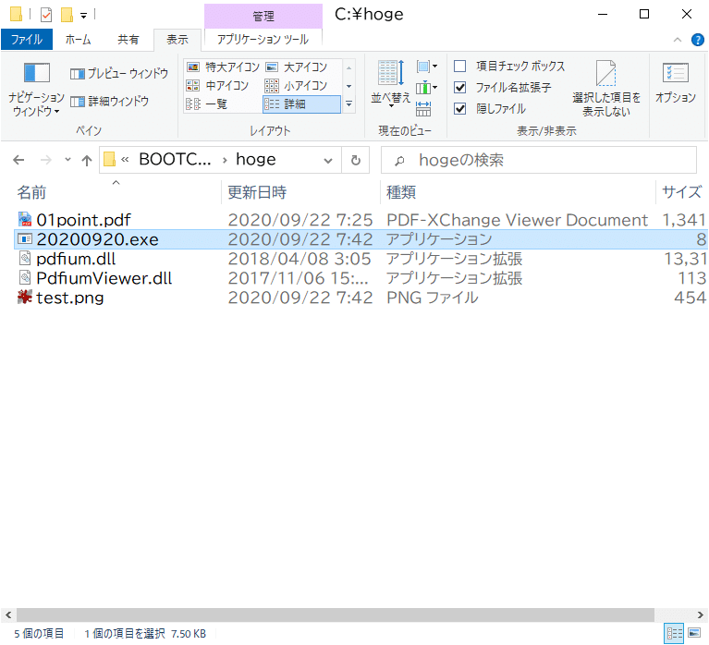Open the Application Tools (アプリケーション ツール) tab
The height and width of the screenshot is (645, 709).
[x=263, y=40]
